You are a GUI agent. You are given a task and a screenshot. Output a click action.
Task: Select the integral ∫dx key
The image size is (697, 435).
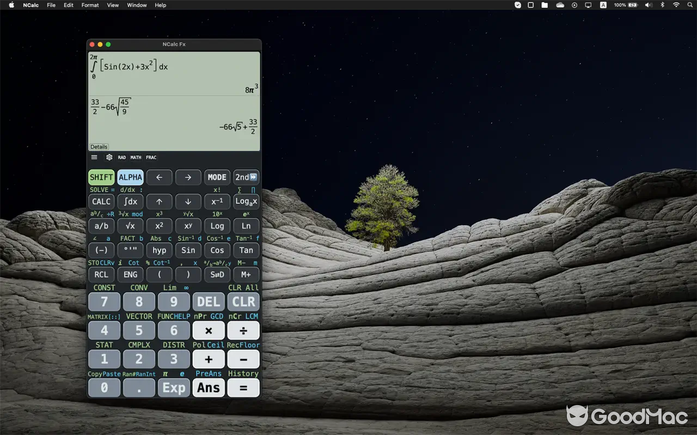point(130,201)
